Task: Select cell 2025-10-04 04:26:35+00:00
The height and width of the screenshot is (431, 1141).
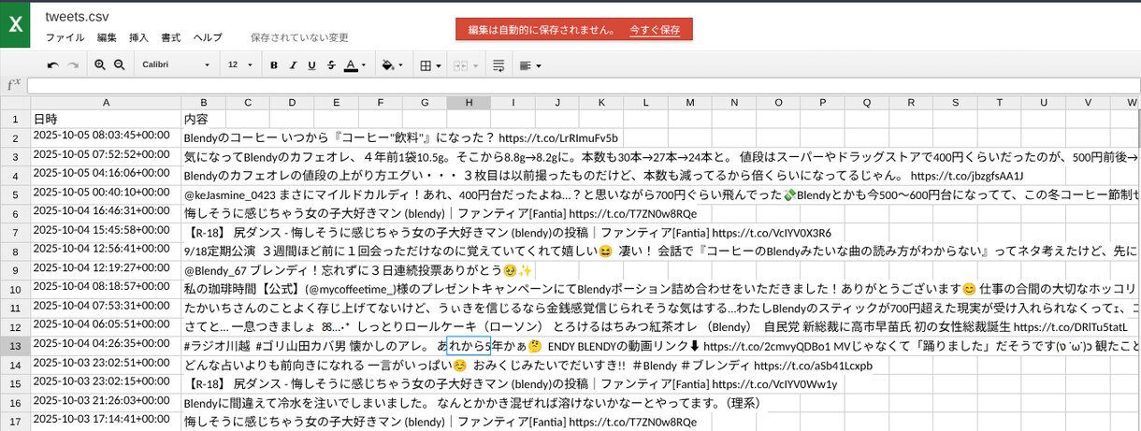Action: coord(106,344)
